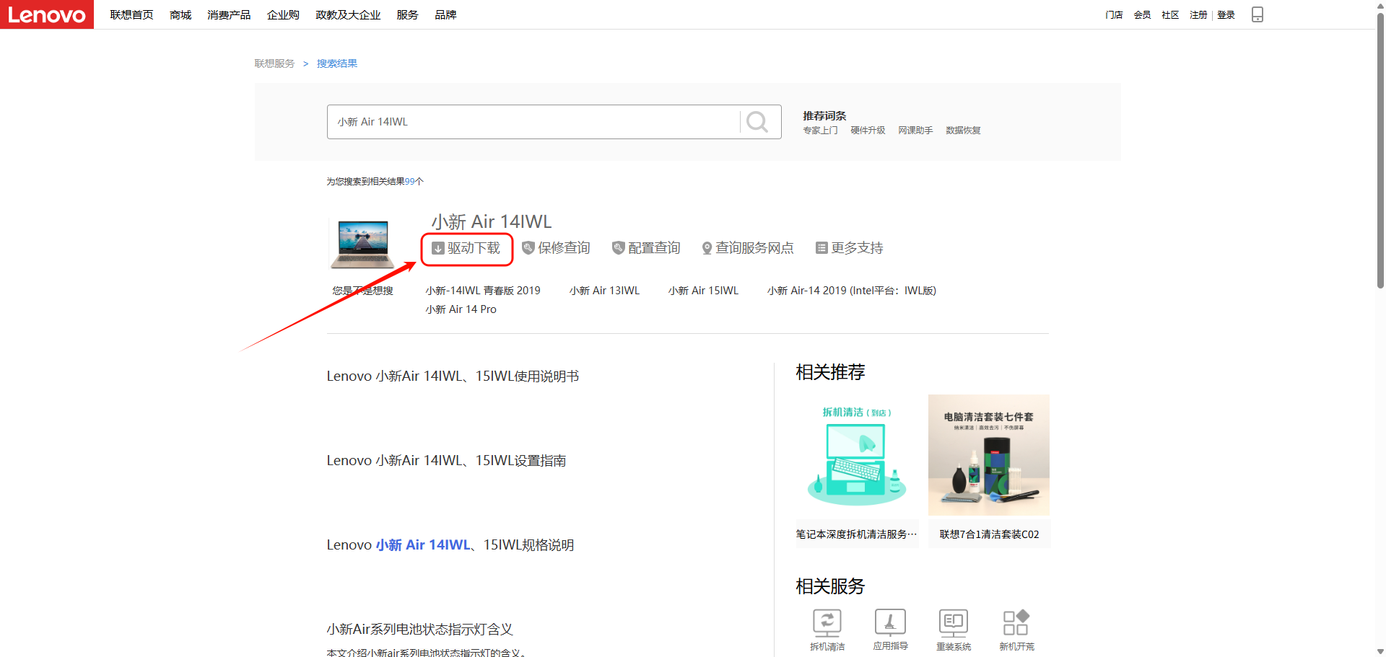Click the scrollbar down arrow
This screenshot has width=1386, height=657.
click(x=1380, y=651)
